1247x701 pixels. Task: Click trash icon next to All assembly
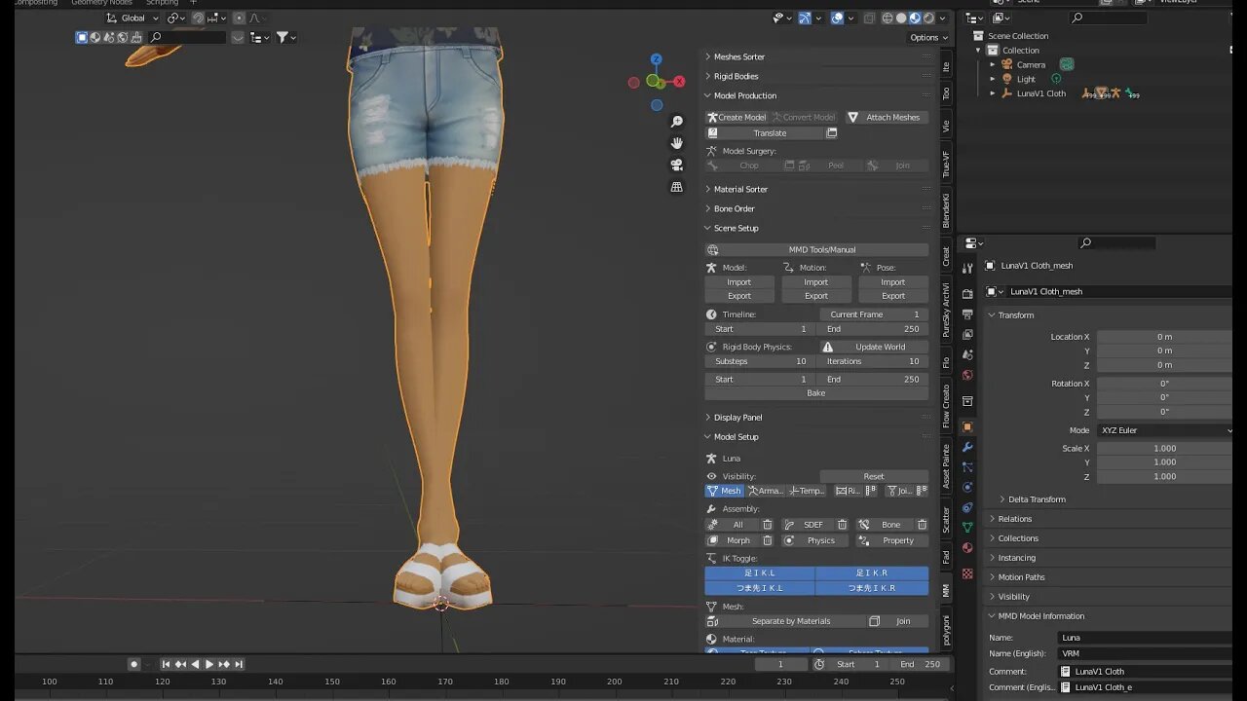pos(767,525)
